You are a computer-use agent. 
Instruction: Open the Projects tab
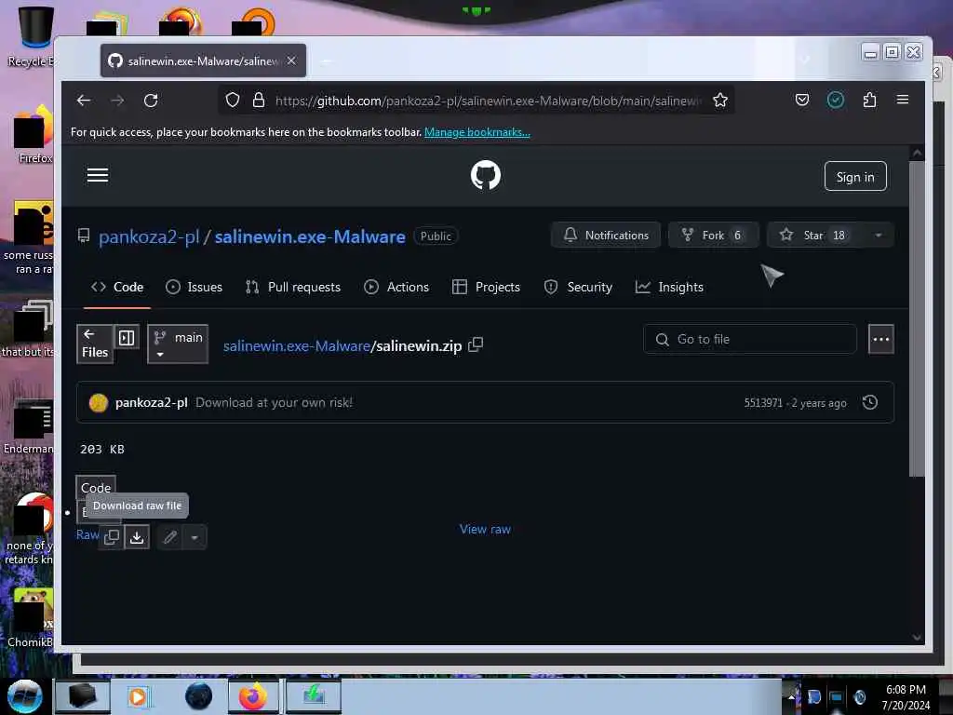tap(486, 287)
